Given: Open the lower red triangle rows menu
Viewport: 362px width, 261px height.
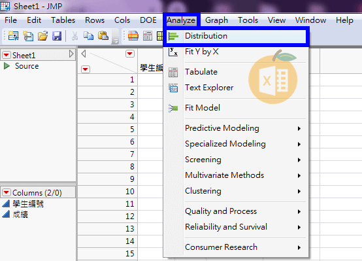Looking at the screenshot, I should point(86,69).
